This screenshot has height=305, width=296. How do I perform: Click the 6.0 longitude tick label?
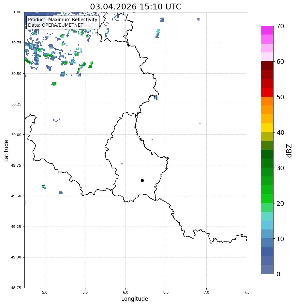pos(126,292)
